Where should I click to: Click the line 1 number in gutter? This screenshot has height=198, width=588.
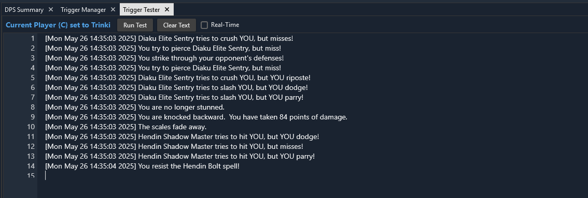tap(33, 38)
